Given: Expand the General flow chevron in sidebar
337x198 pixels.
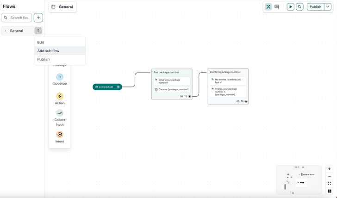Looking at the screenshot, I should click(6, 31).
